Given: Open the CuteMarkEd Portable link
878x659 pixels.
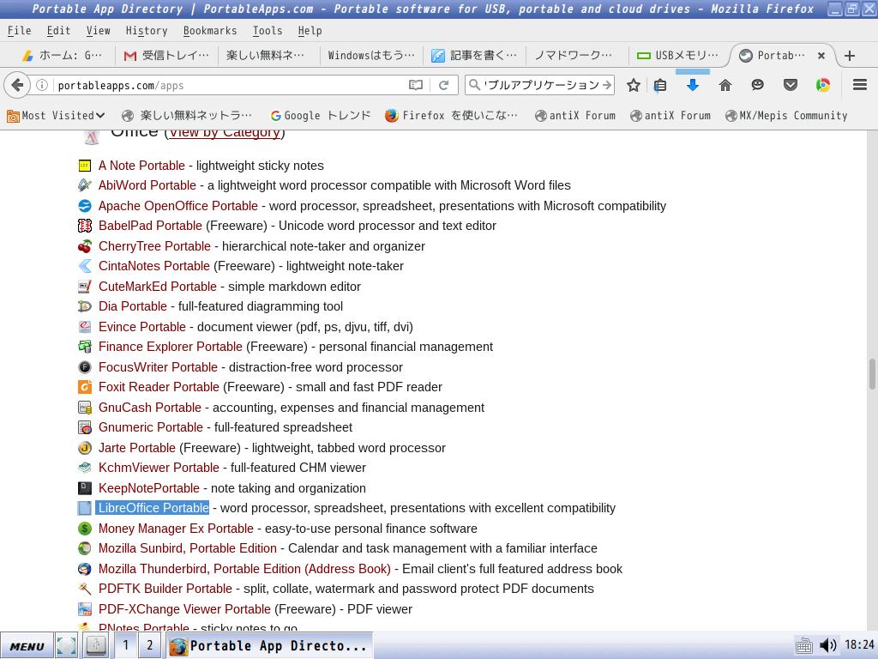Looking at the screenshot, I should tap(158, 287).
